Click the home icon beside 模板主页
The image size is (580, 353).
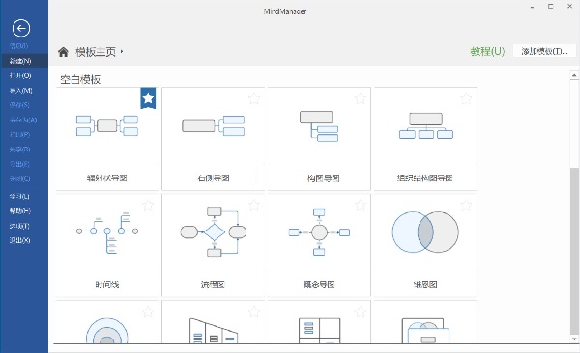tap(63, 52)
